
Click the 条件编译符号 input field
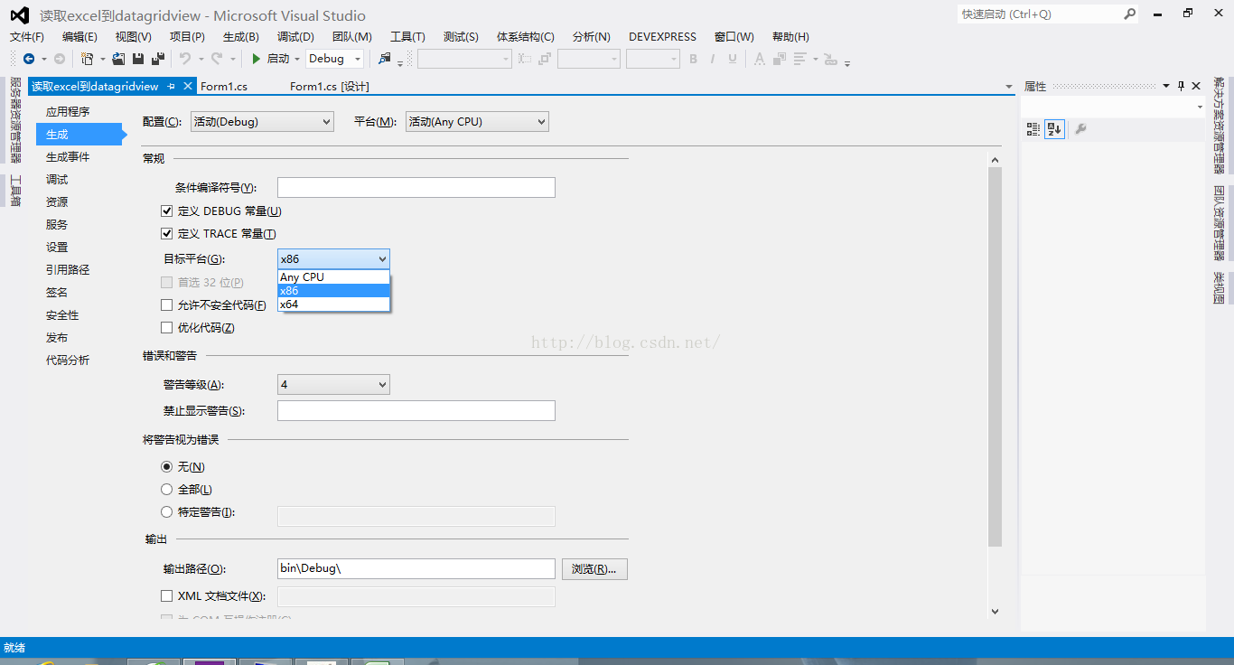click(416, 188)
